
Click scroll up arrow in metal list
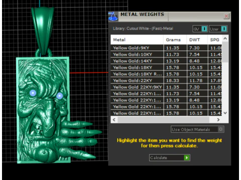pos(225,38)
